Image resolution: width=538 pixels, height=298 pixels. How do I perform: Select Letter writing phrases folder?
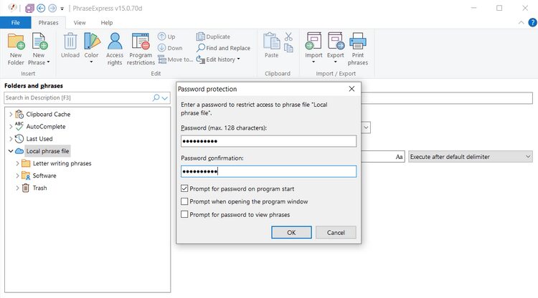[x=62, y=163]
